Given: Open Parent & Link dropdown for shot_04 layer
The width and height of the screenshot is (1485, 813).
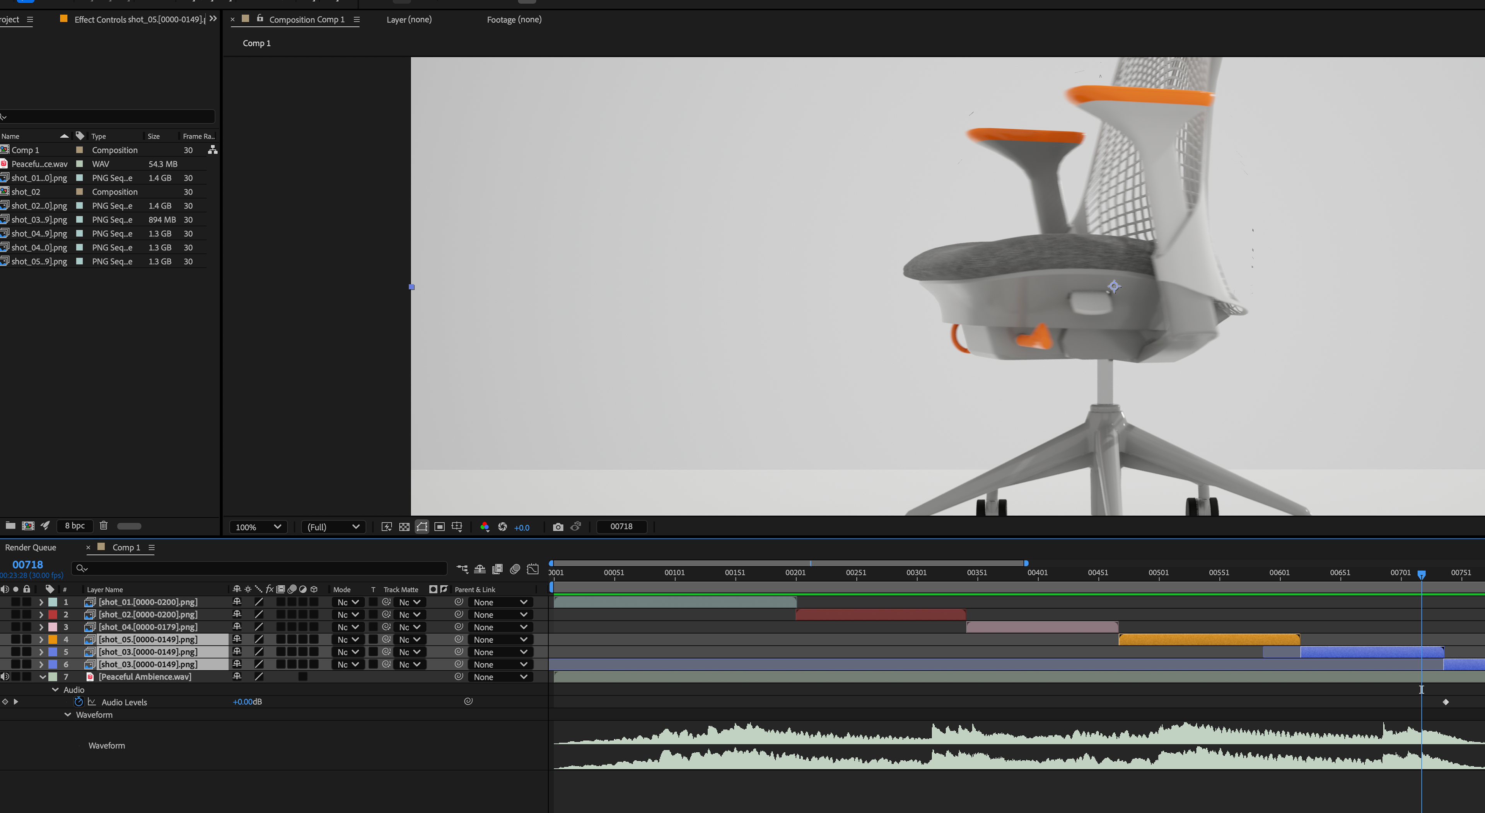Looking at the screenshot, I should point(500,627).
